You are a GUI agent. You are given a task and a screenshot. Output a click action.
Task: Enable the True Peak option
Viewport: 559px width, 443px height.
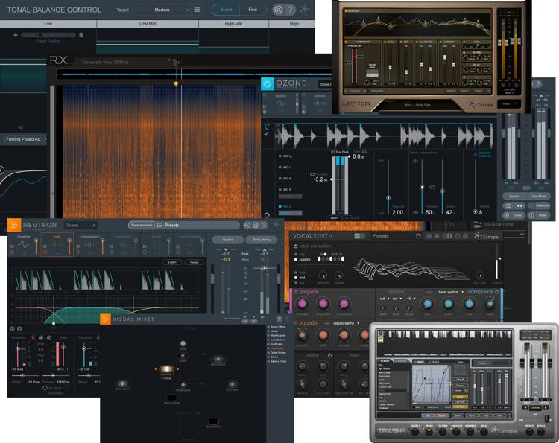(x=332, y=153)
